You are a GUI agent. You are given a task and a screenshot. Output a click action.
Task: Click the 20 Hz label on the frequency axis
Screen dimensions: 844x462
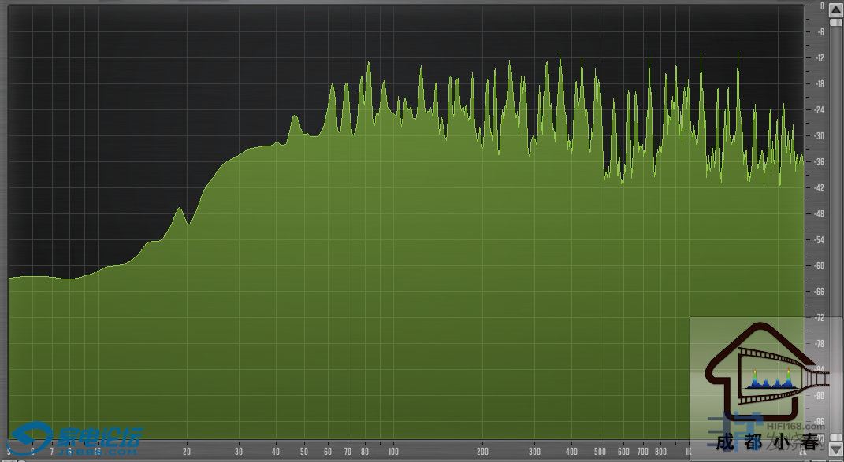click(187, 452)
